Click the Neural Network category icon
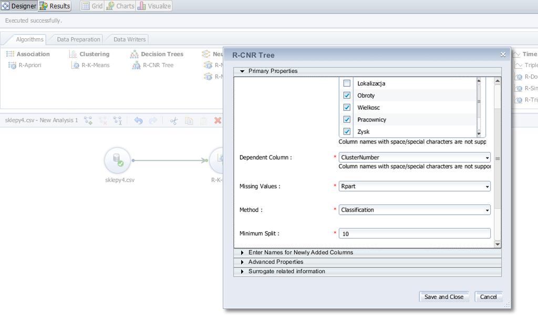The image size is (538, 333). [206, 54]
